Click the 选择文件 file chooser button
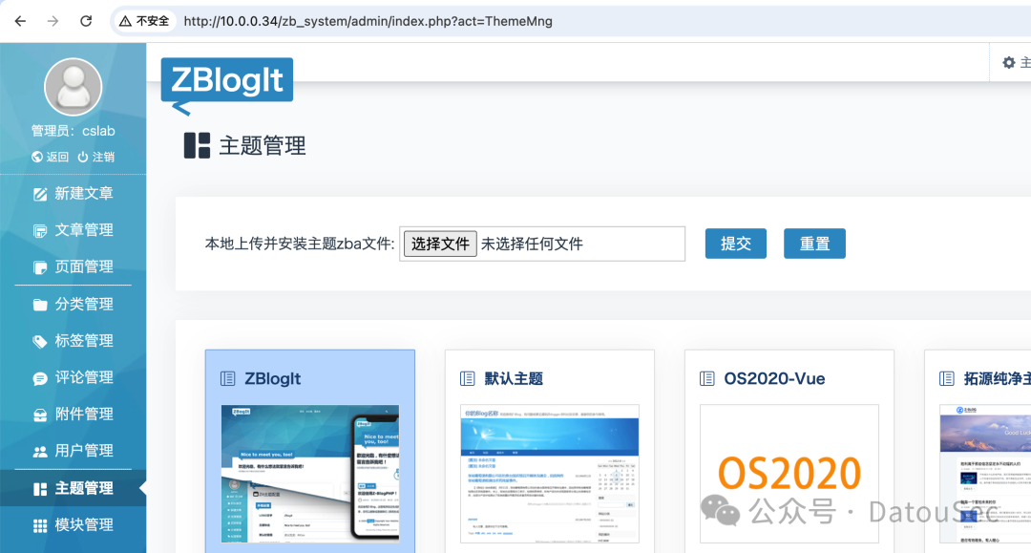Image resolution: width=1031 pixels, height=553 pixels. click(x=440, y=244)
